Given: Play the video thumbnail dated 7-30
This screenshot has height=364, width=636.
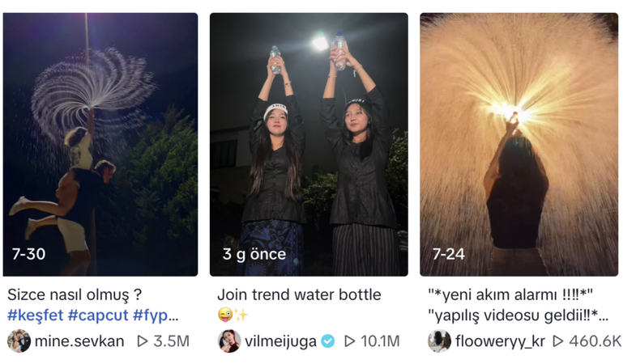Looking at the screenshot, I should click(100, 144).
